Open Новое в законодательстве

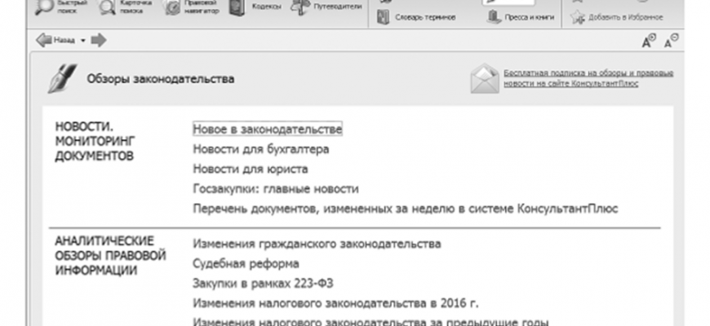tap(267, 130)
